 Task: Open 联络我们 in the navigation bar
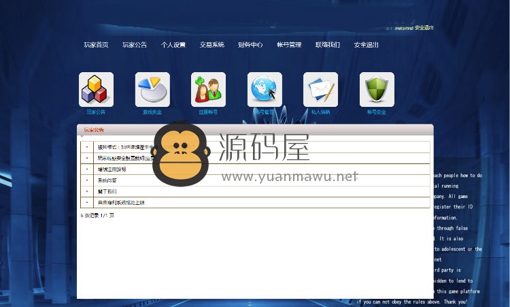point(328,45)
